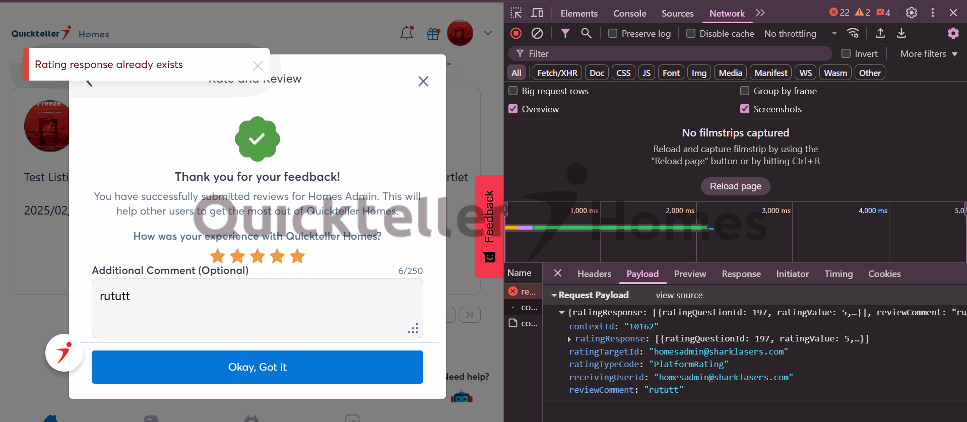The width and height of the screenshot is (967, 422).
Task: Expand the ratingResponse array node
Action: coord(569,339)
